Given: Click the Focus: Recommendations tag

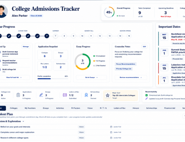Looking at the screenshot, I should (x=125, y=64).
